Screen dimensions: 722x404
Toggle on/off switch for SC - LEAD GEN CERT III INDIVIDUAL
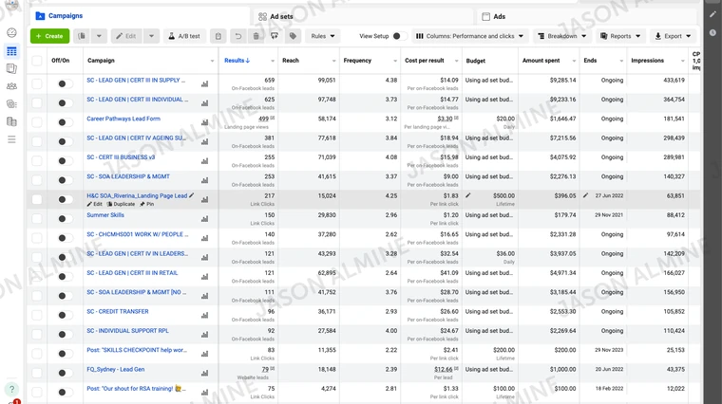(65, 103)
